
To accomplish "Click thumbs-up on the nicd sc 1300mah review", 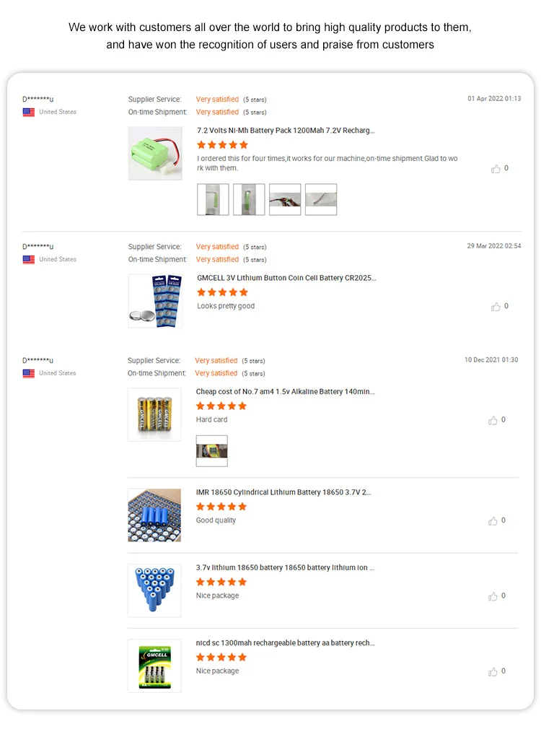I will pos(493,671).
